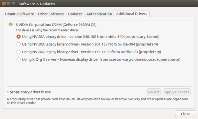Switch to the Other Software tab
The width and height of the screenshot is (198, 119).
pyautogui.click(x=51, y=14)
